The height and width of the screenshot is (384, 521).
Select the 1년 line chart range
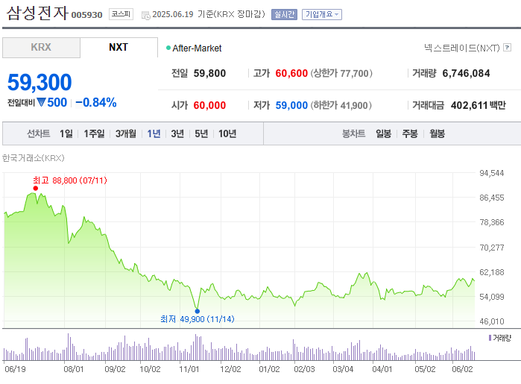[x=154, y=133]
